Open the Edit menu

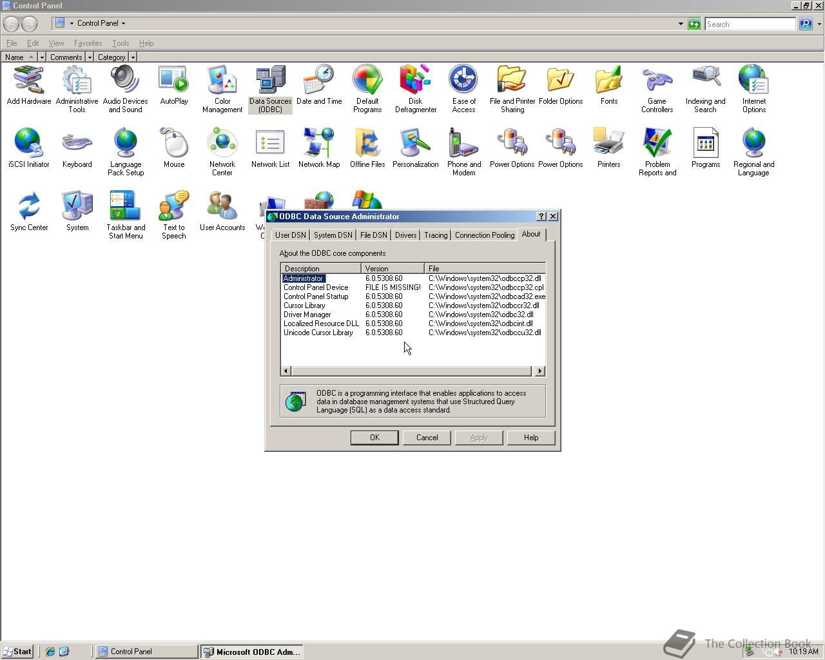click(x=33, y=43)
